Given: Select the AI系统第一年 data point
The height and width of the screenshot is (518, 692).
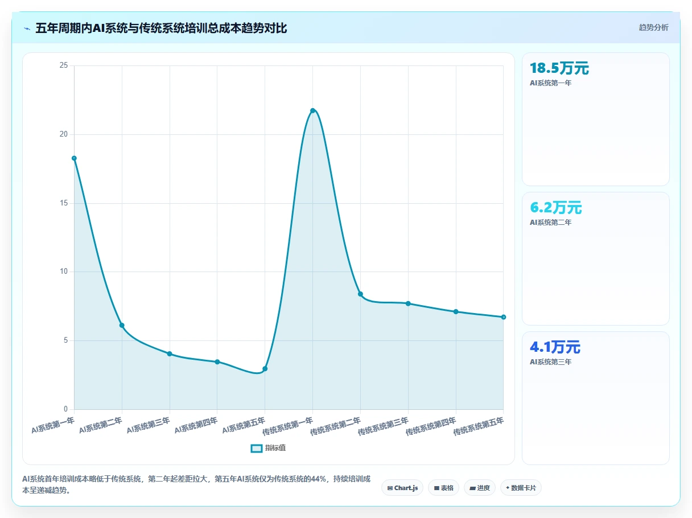Looking at the screenshot, I should [74, 158].
